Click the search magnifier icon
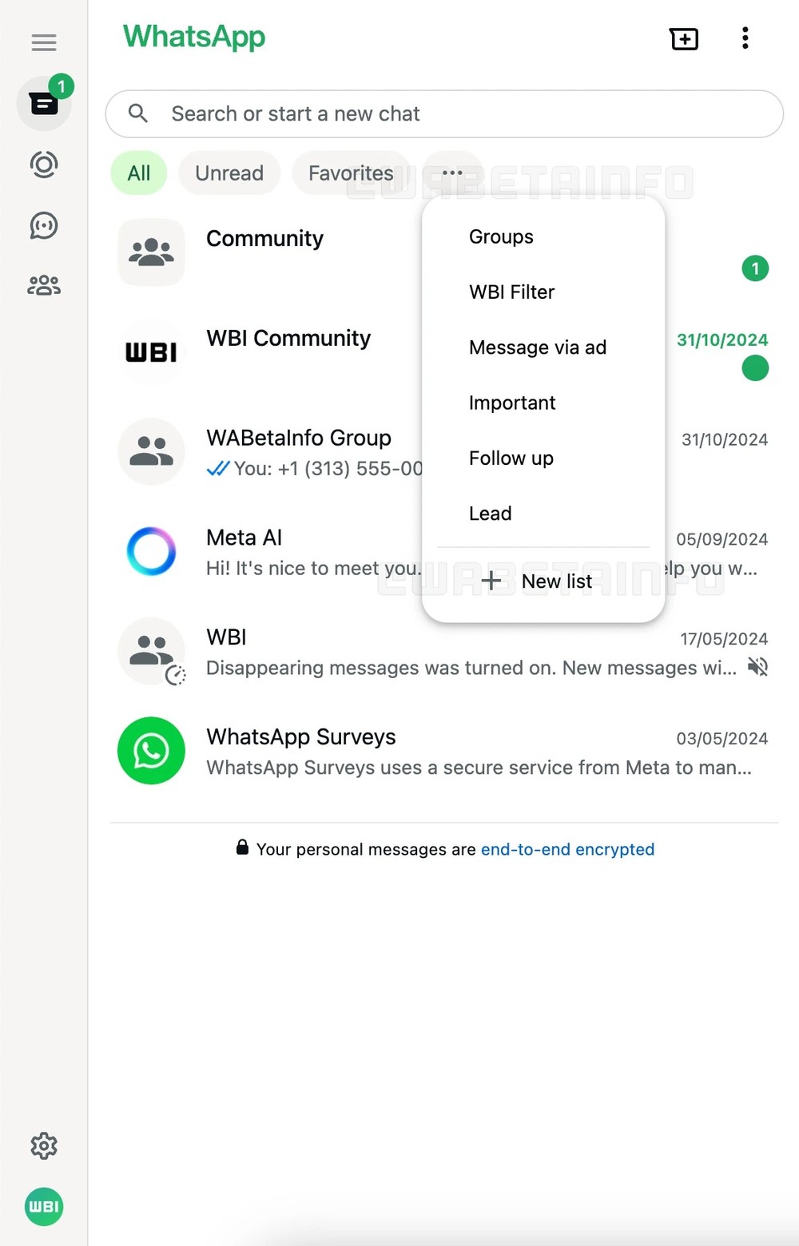The width and height of the screenshot is (799, 1246). click(138, 113)
